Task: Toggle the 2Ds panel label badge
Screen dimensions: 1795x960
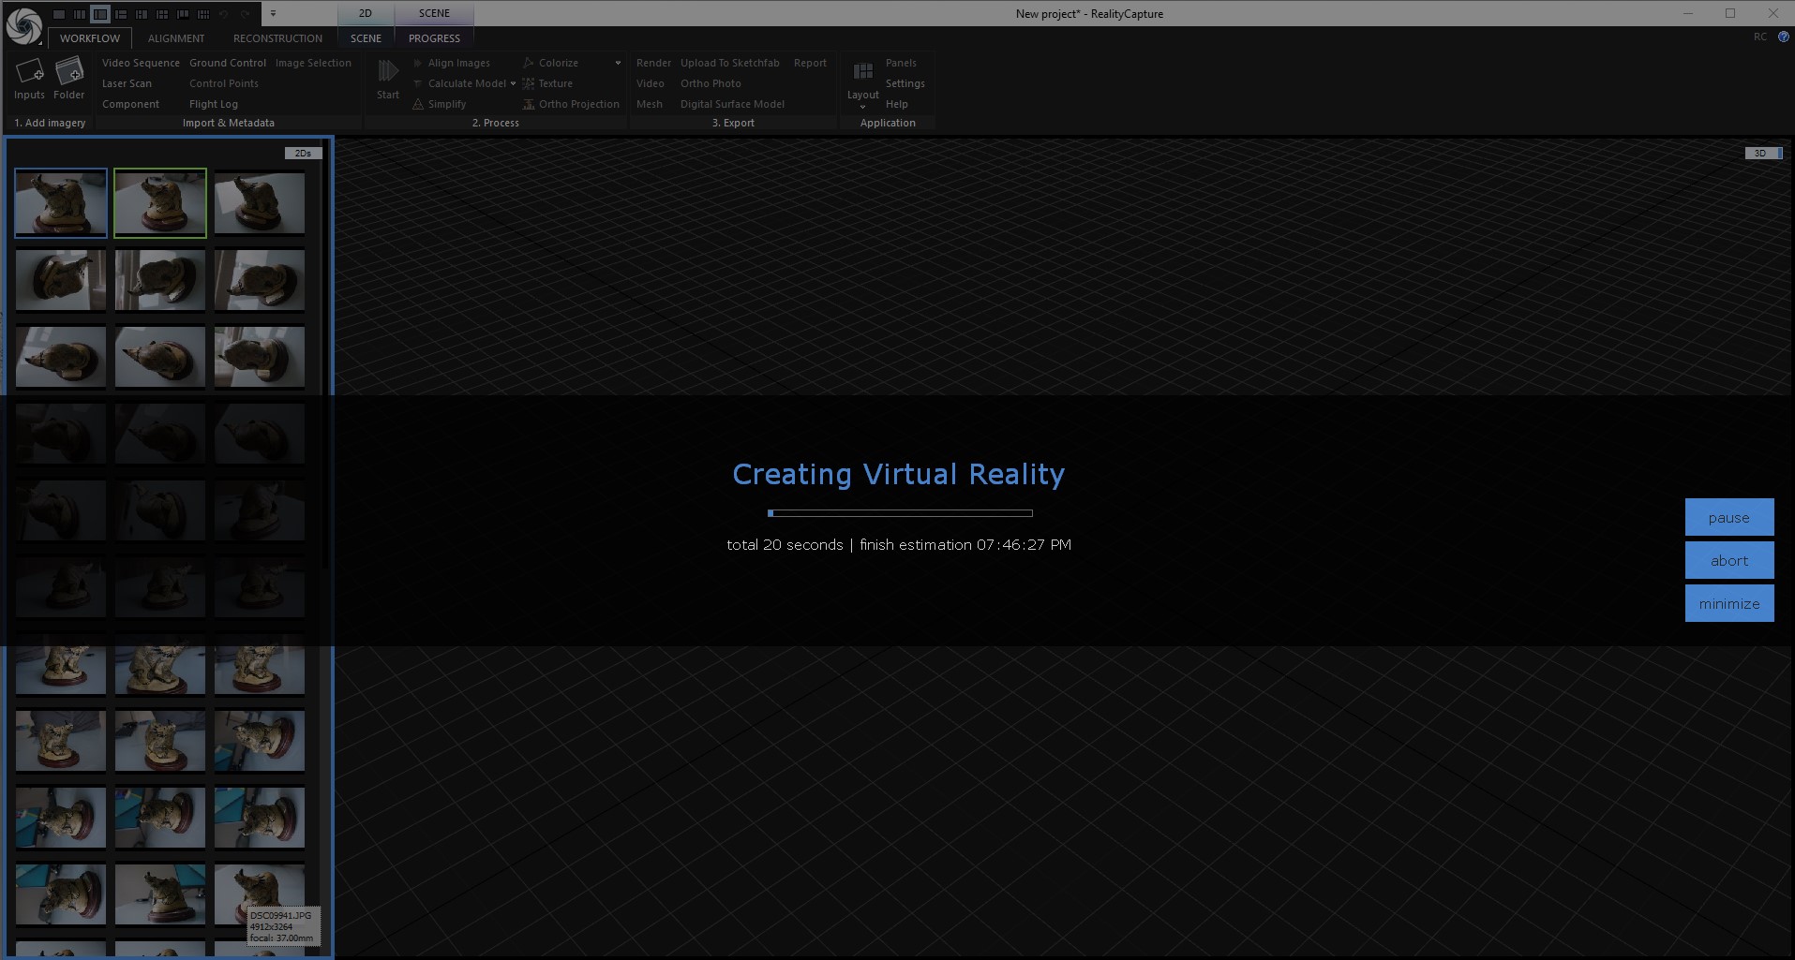Action: [303, 154]
